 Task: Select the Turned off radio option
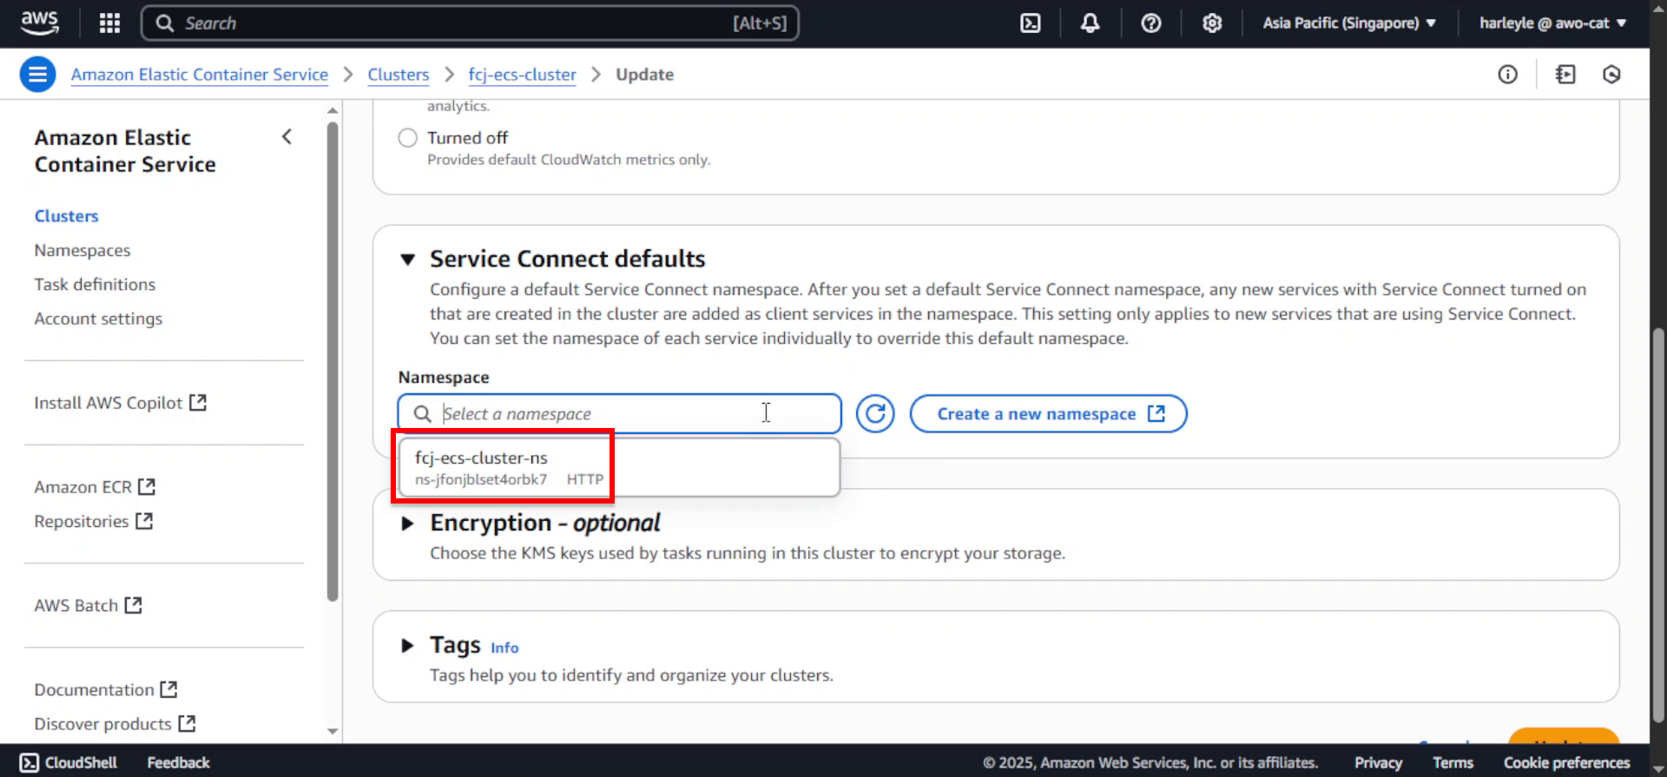click(407, 138)
